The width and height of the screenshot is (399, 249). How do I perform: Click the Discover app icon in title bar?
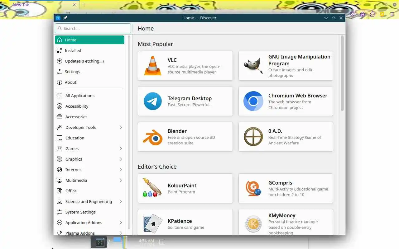pyautogui.click(x=58, y=18)
